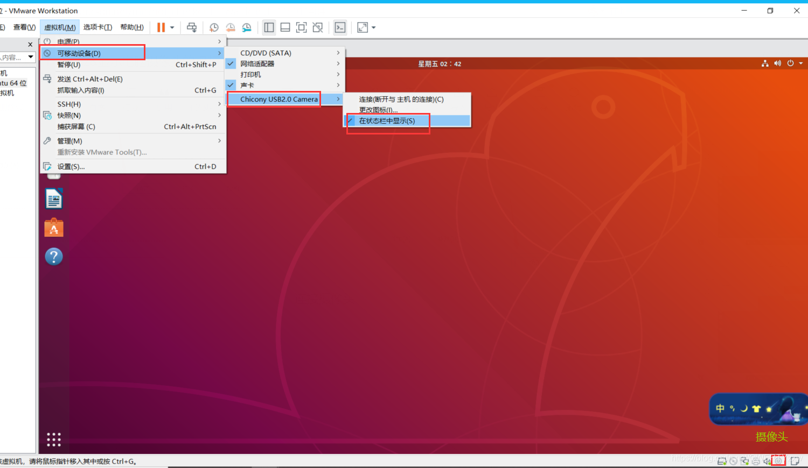Switch the 中 Chinese input mode toggle
This screenshot has width=808, height=468.
click(x=720, y=408)
